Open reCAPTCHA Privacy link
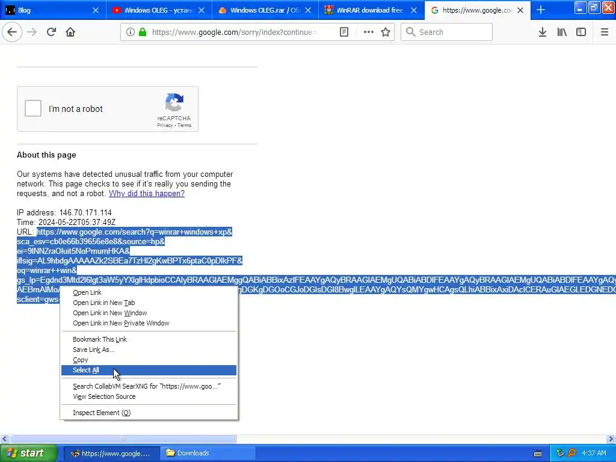616x462 pixels. (x=165, y=125)
